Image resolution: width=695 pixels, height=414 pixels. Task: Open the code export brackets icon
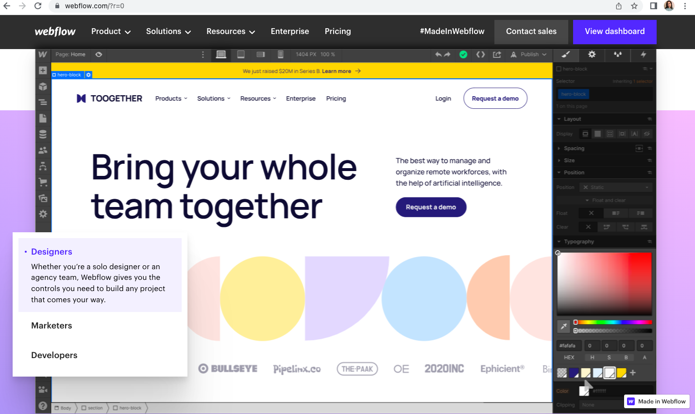coord(480,54)
